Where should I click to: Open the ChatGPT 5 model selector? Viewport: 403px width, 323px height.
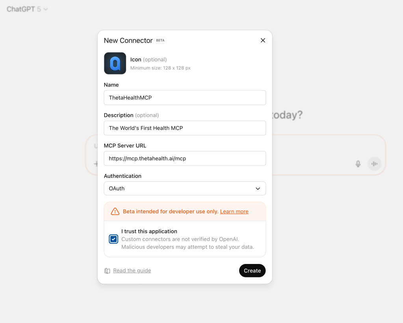tap(27, 9)
